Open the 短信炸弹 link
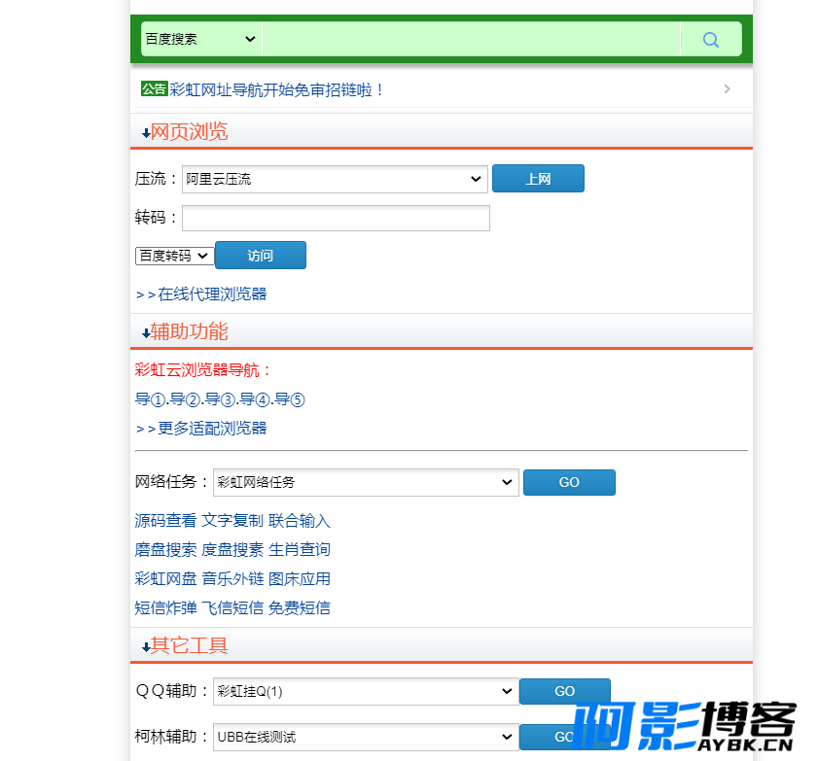The image size is (818, 761). point(166,608)
